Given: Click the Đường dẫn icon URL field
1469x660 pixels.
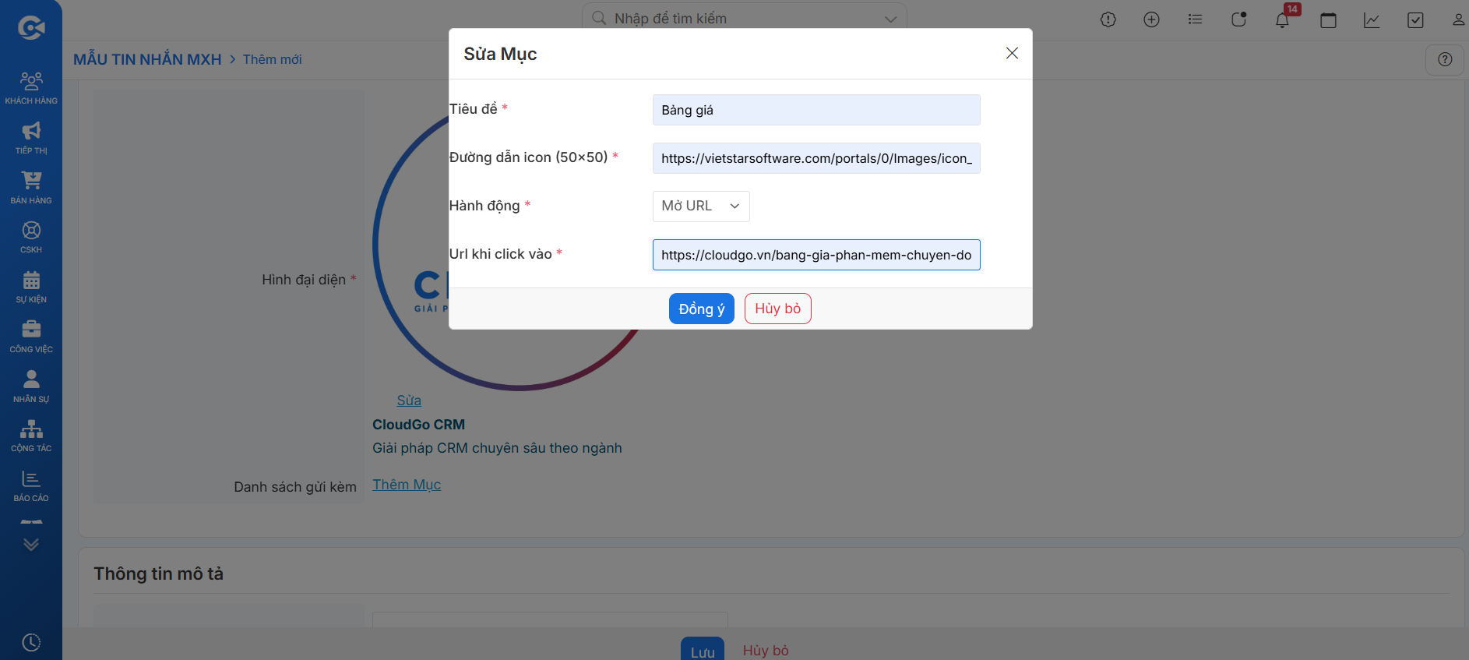Looking at the screenshot, I should tap(816, 158).
